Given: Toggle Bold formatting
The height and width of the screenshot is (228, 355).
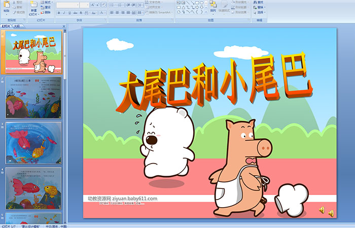Looking at the screenshot, I should 59,13.
